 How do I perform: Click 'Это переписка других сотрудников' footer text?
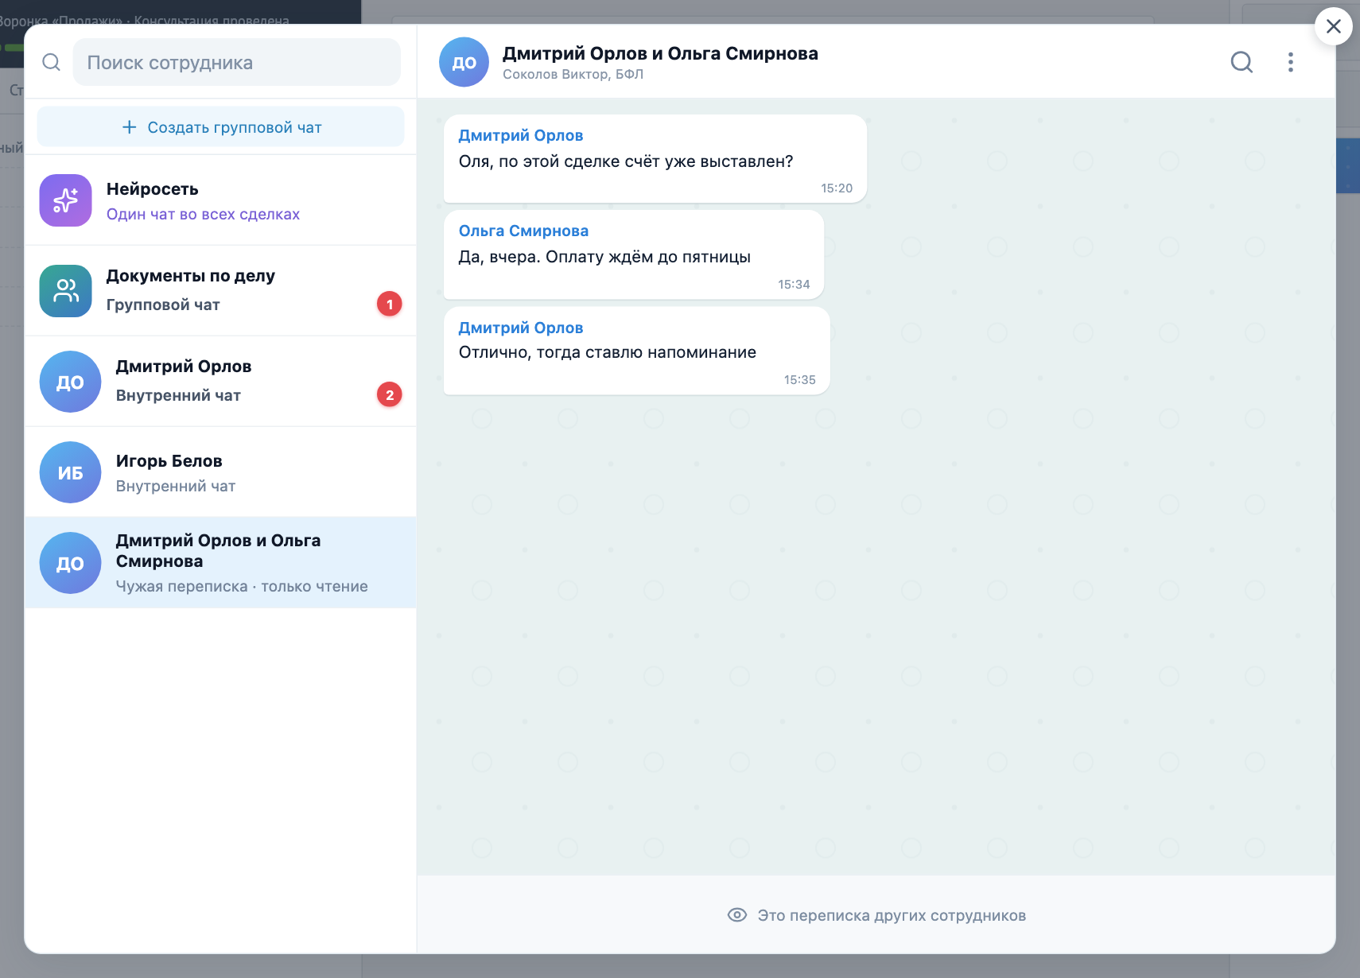892,915
